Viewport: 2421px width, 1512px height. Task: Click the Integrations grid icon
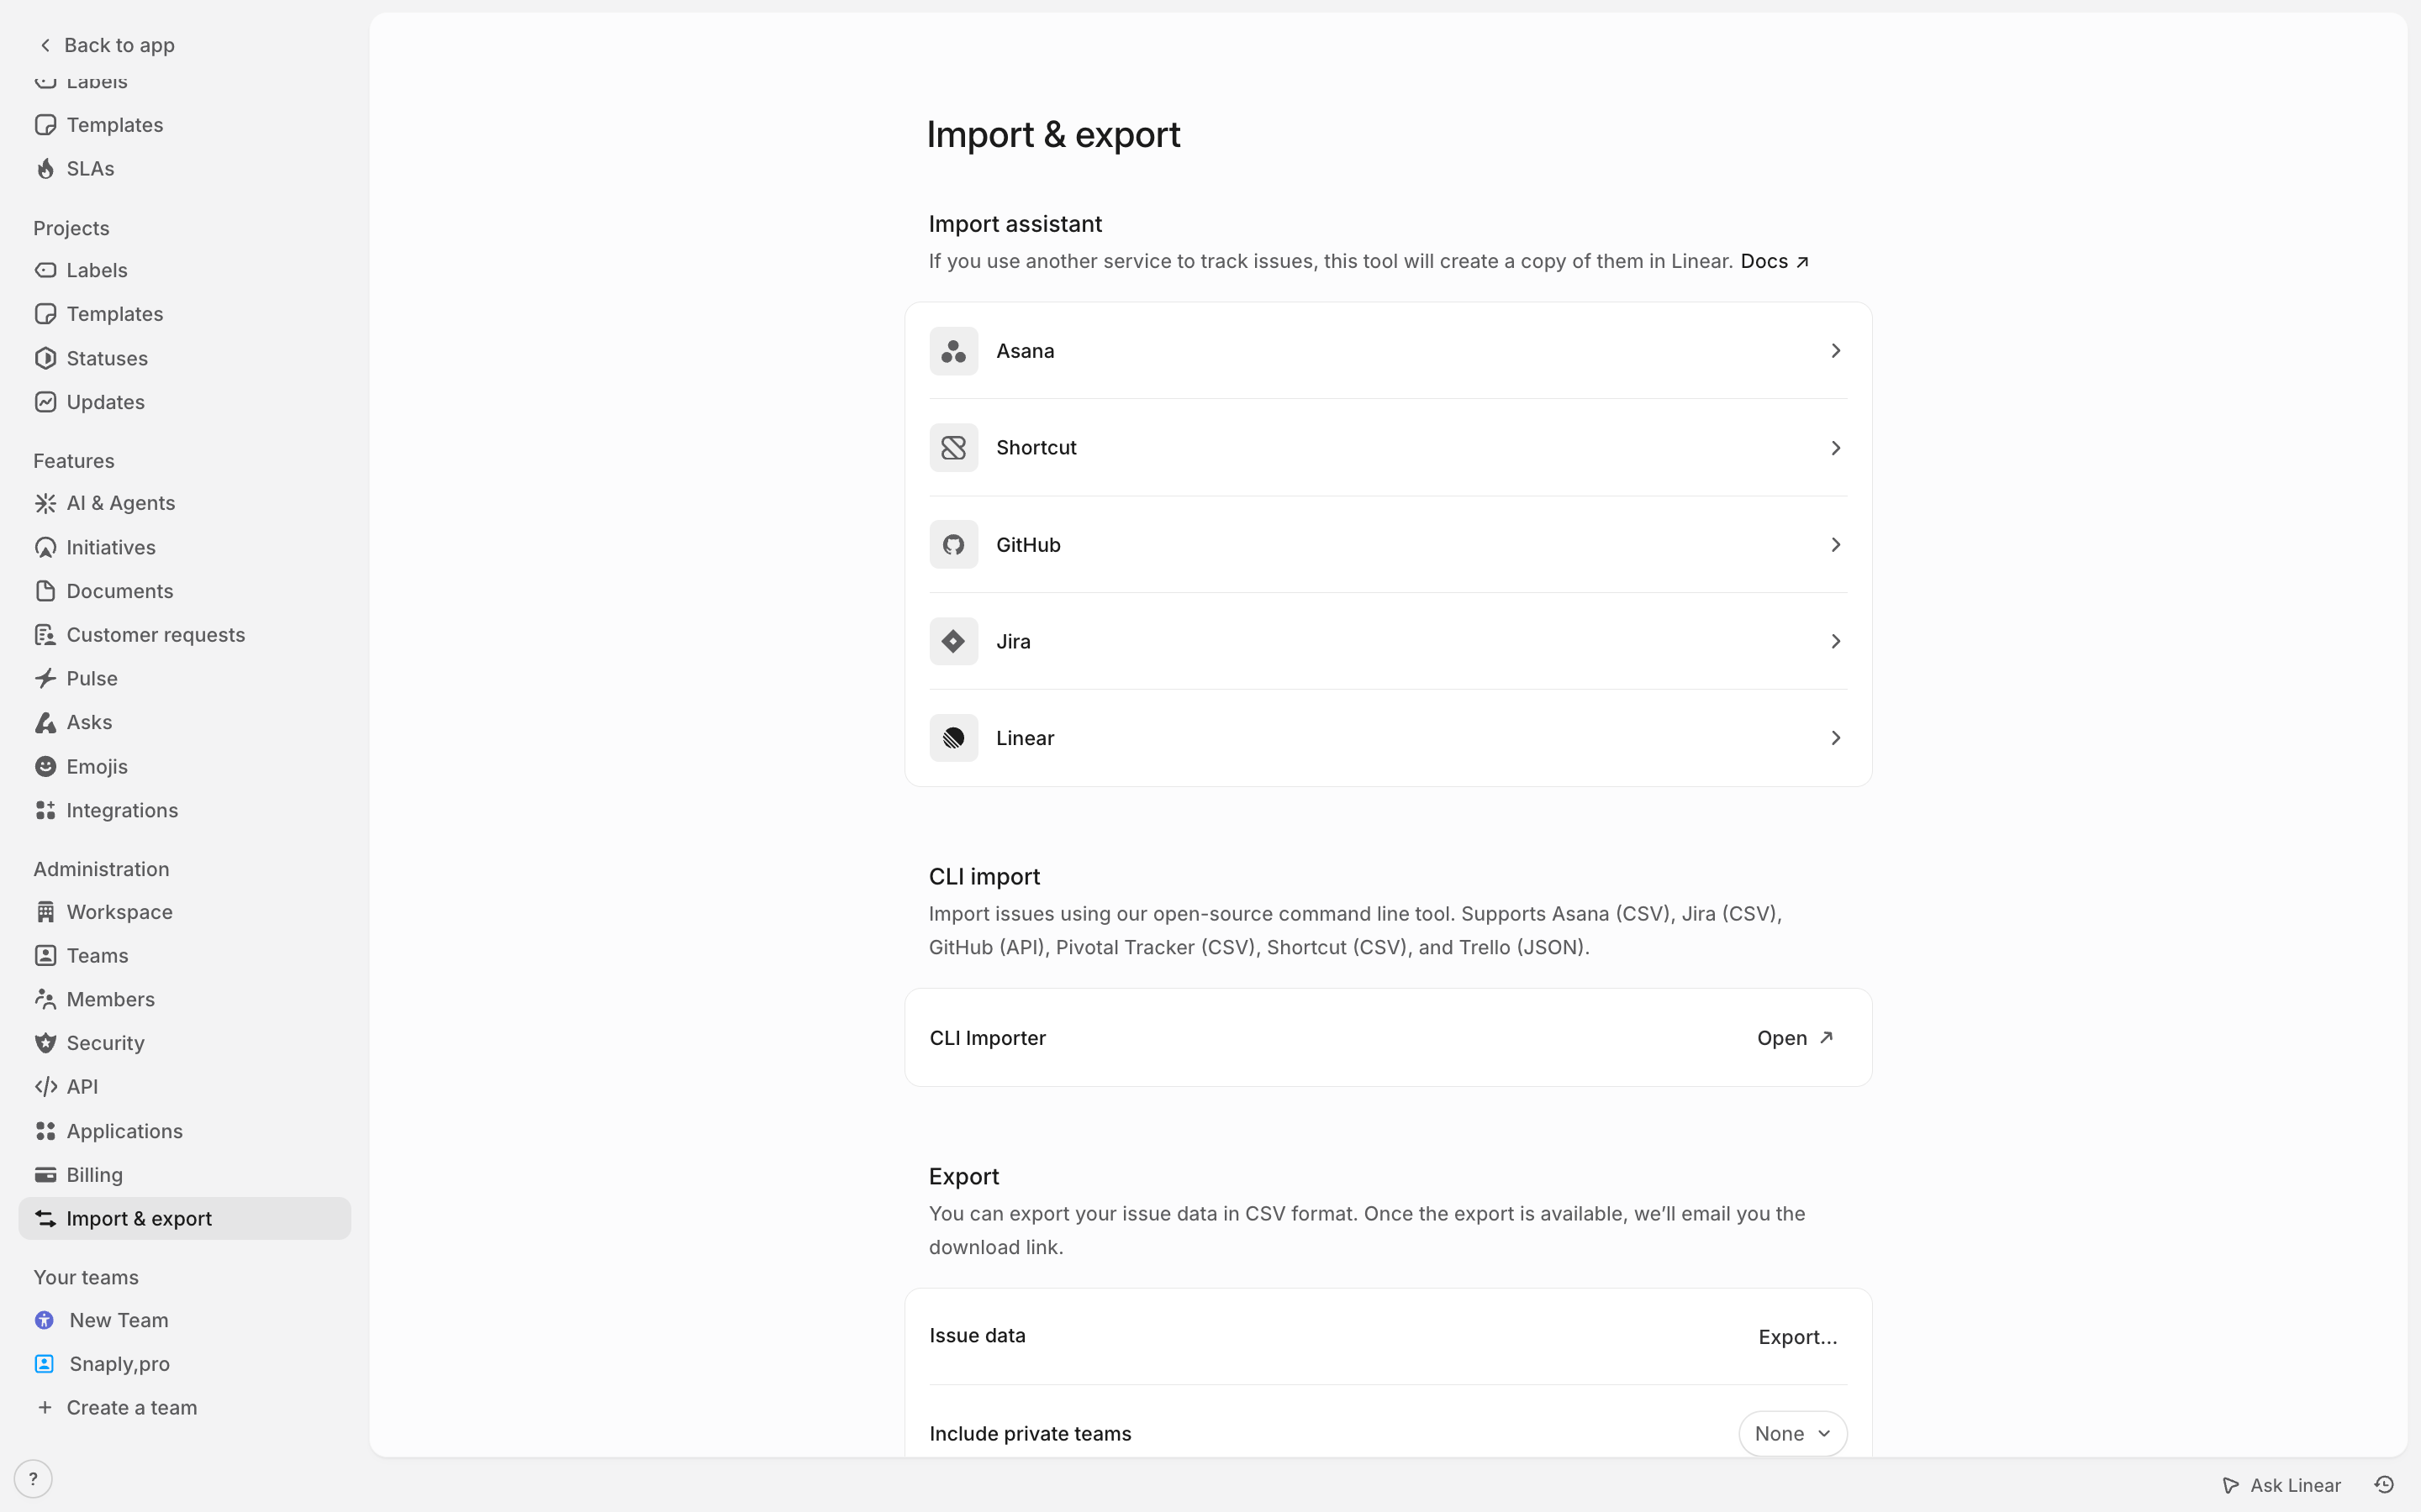[x=45, y=810]
